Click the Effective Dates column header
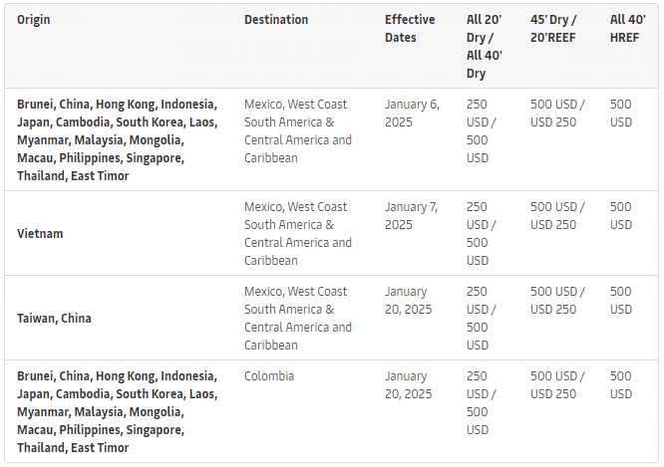The width and height of the screenshot is (664, 467). coord(410,29)
